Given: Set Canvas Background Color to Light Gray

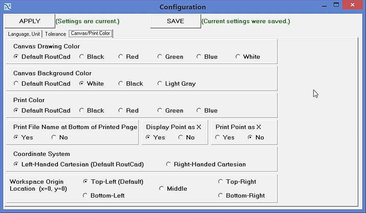Looking at the screenshot, I should pyautogui.click(x=160, y=84).
